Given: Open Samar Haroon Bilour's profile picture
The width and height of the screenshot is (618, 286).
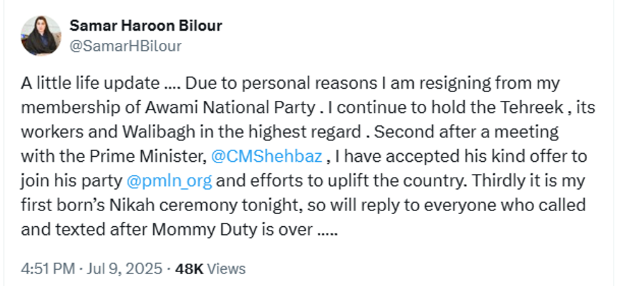Looking at the screenshot, I should [41, 35].
